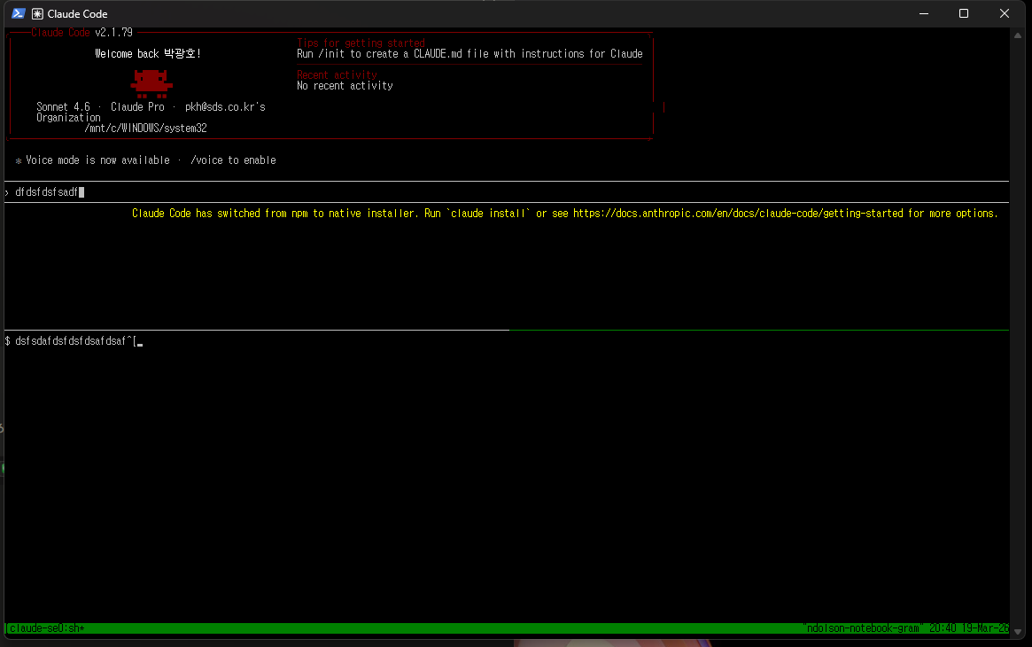Click the 'pkh@sds.co.kr's' account text
The image size is (1032, 647).
click(x=225, y=106)
